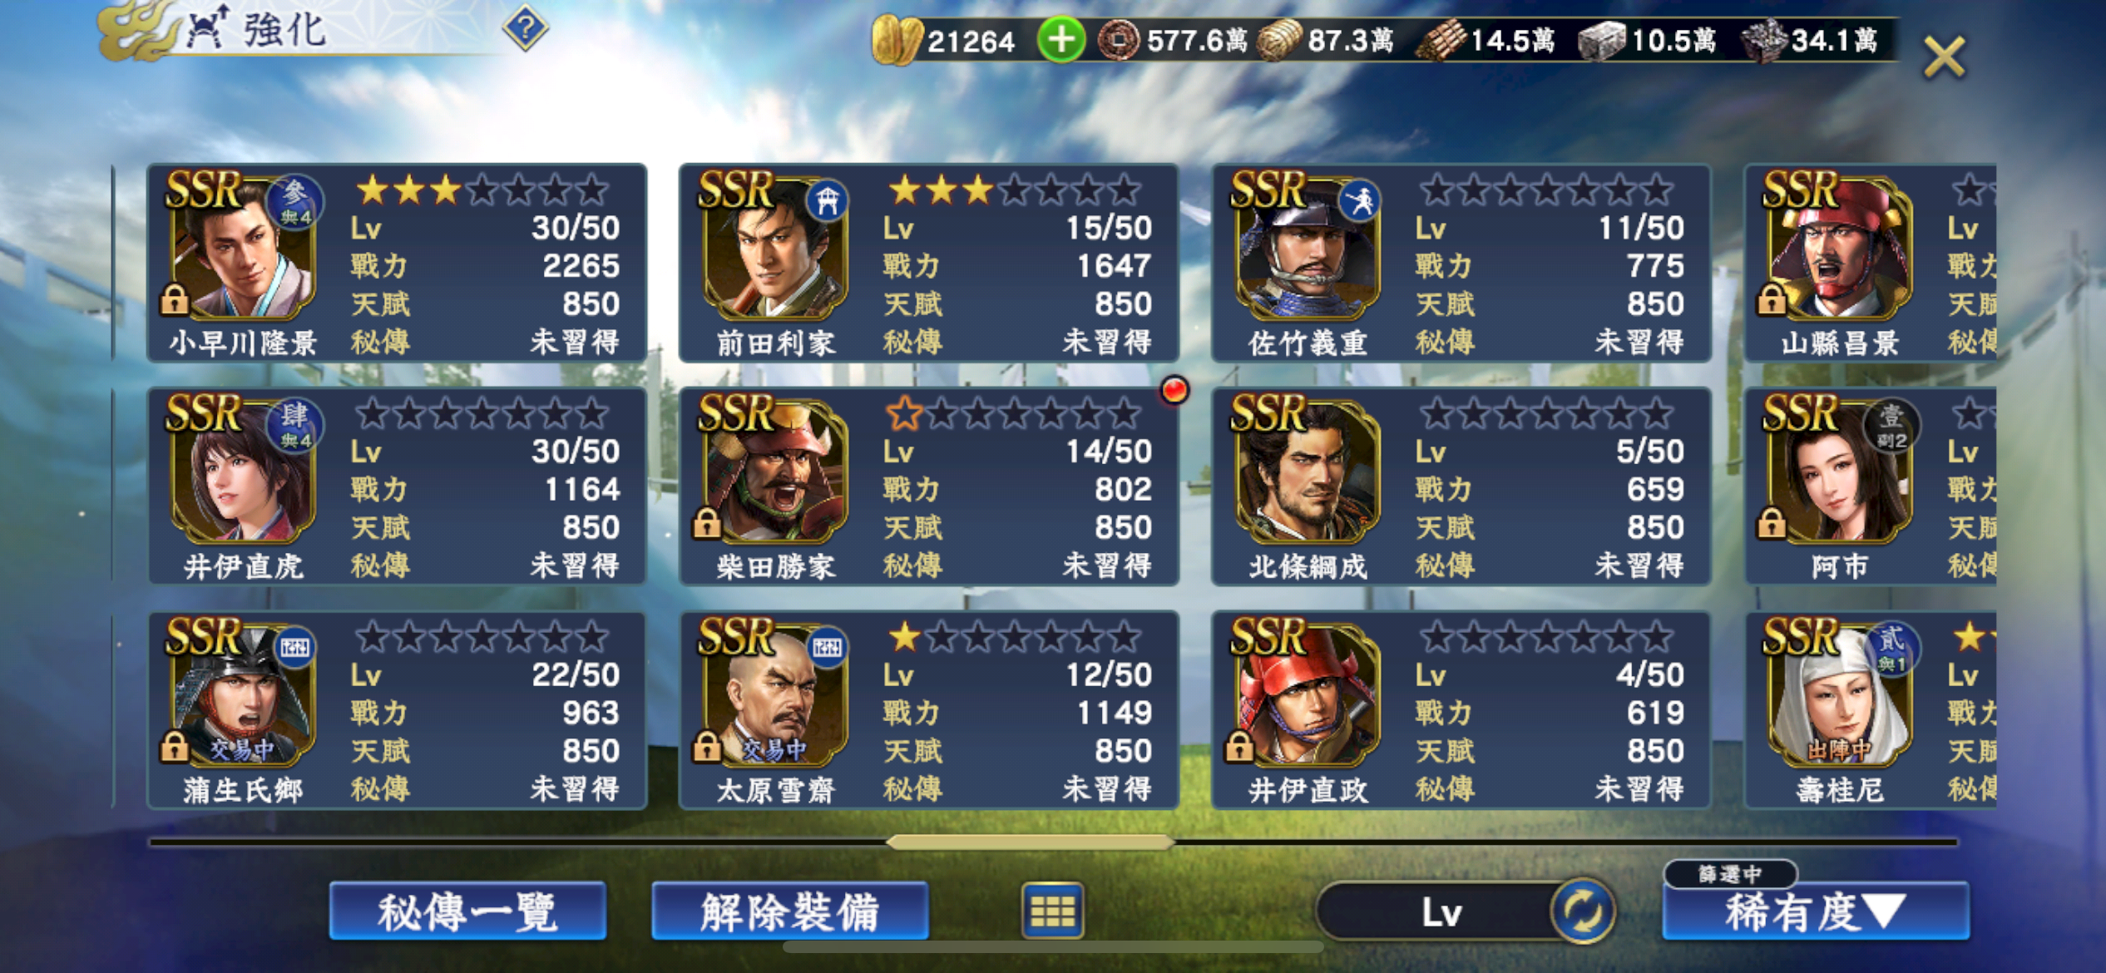Tap the troop type badge on 佐竹義重
The image size is (2106, 973).
point(1359,200)
